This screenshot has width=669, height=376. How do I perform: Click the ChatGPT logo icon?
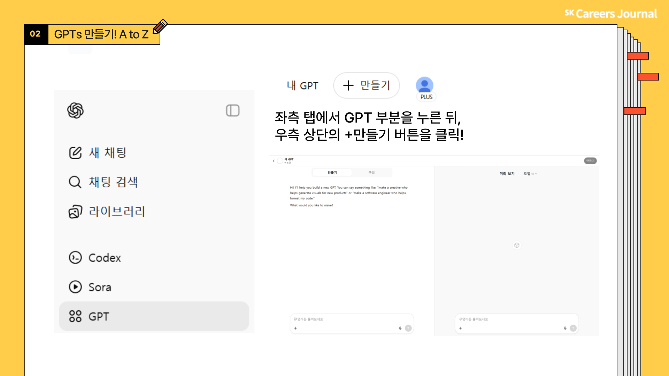pos(75,111)
